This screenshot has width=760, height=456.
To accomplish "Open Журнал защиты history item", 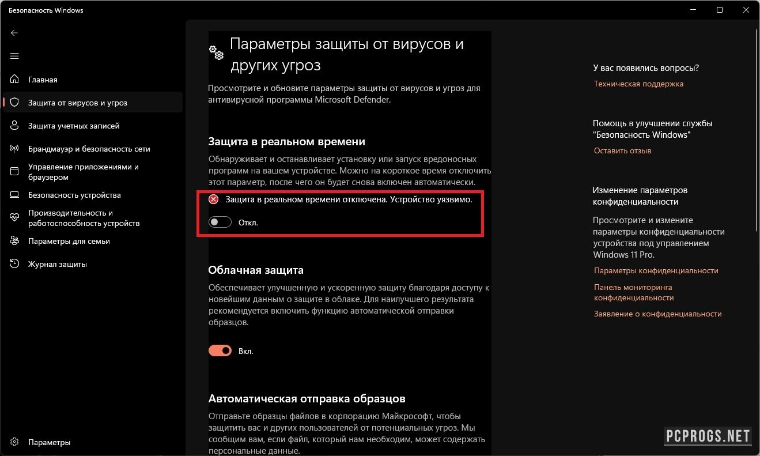I will tap(57, 264).
